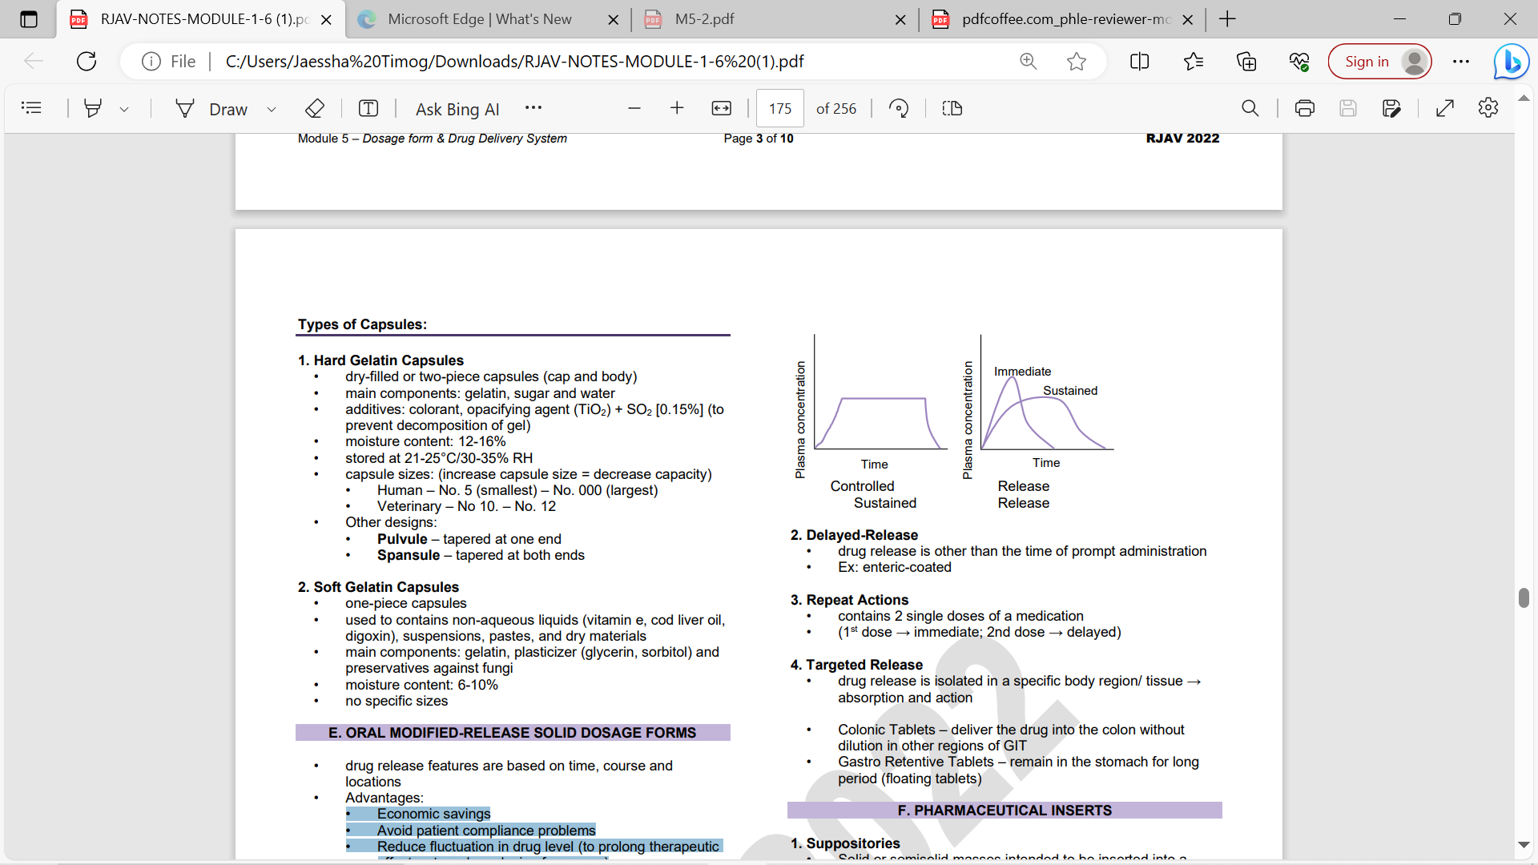Open find in PDF search
1538x865 pixels.
click(1250, 108)
